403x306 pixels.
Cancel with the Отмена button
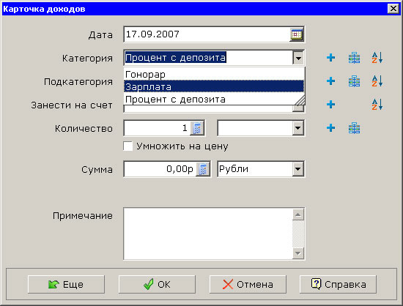point(248,285)
